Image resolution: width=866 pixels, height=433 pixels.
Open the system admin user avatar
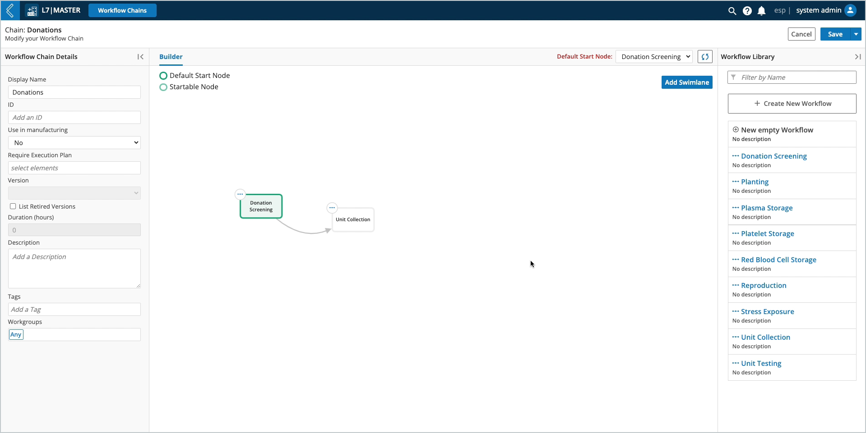pos(850,10)
